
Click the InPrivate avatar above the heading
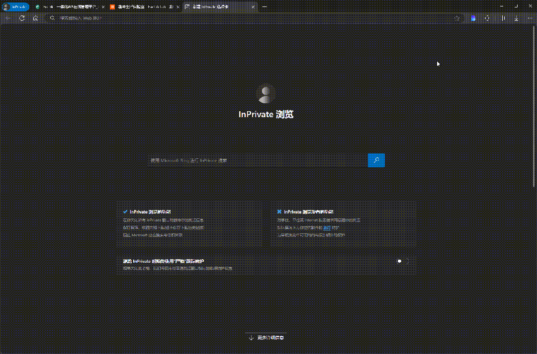(x=266, y=94)
